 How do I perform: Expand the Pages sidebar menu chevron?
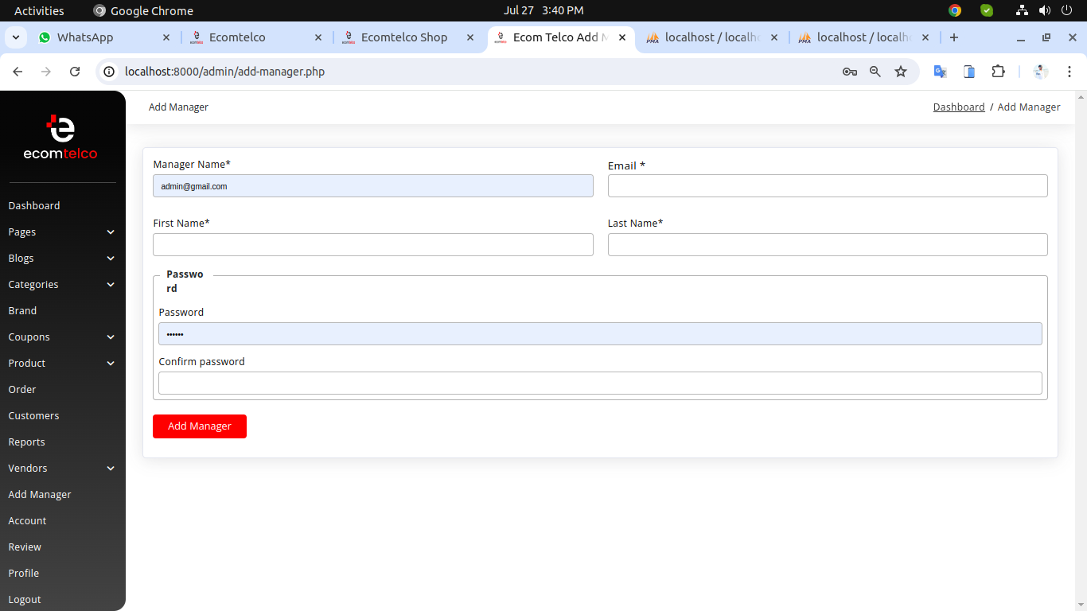click(x=111, y=232)
